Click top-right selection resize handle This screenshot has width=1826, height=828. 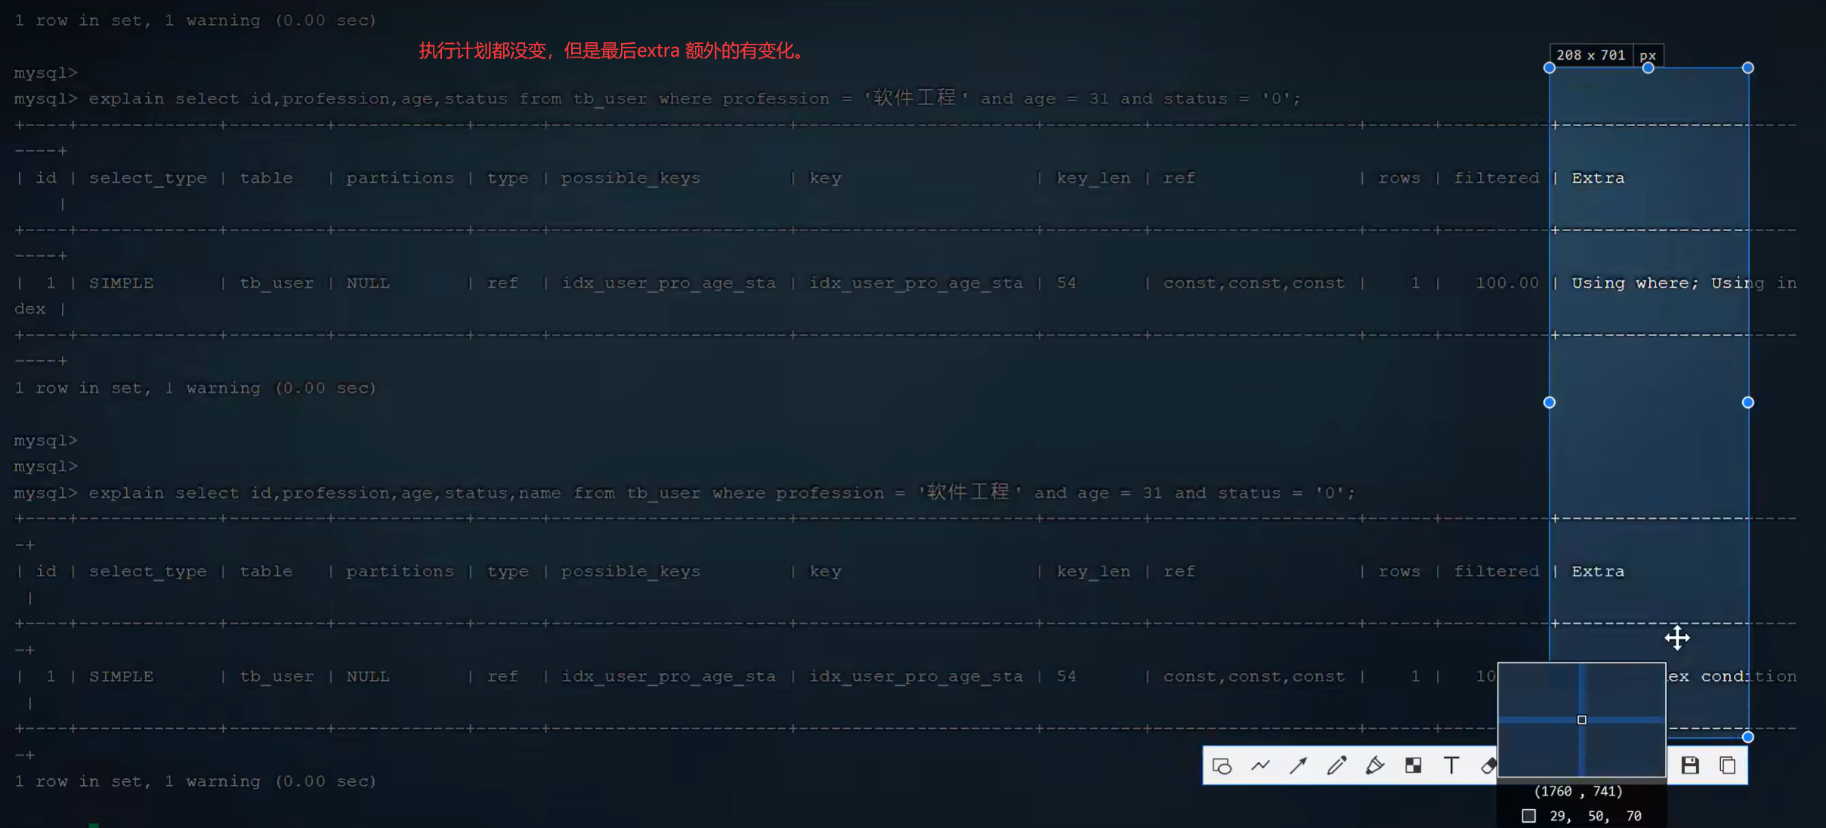[1748, 68]
